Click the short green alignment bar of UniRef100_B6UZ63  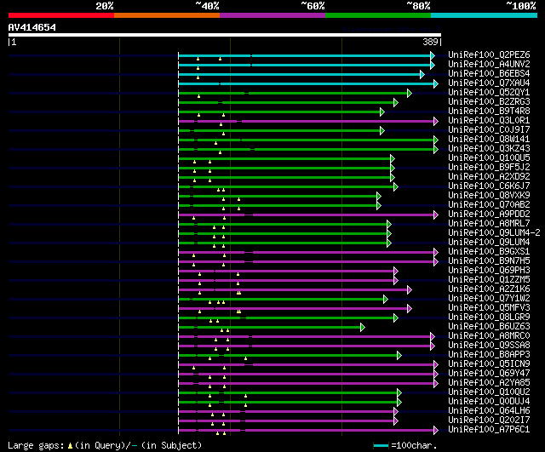pos(270,327)
